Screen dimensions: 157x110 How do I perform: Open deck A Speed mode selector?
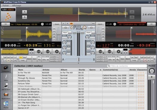[x=57, y=24]
